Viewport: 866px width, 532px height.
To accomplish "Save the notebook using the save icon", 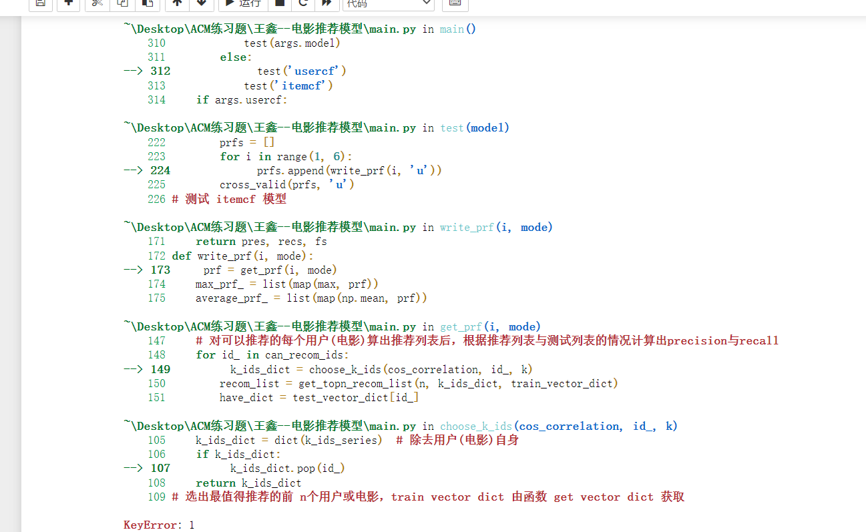I will coord(40,5).
